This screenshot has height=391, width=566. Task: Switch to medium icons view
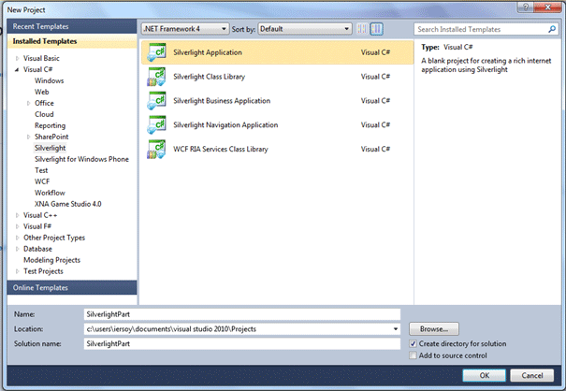click(376, 29)
